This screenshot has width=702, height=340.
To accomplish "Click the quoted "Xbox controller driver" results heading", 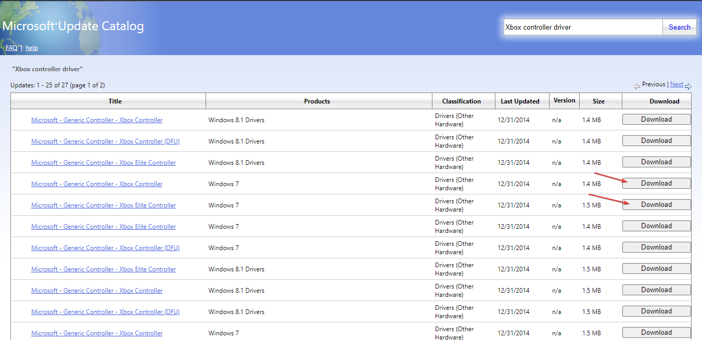I will click(x=47, y=69).
